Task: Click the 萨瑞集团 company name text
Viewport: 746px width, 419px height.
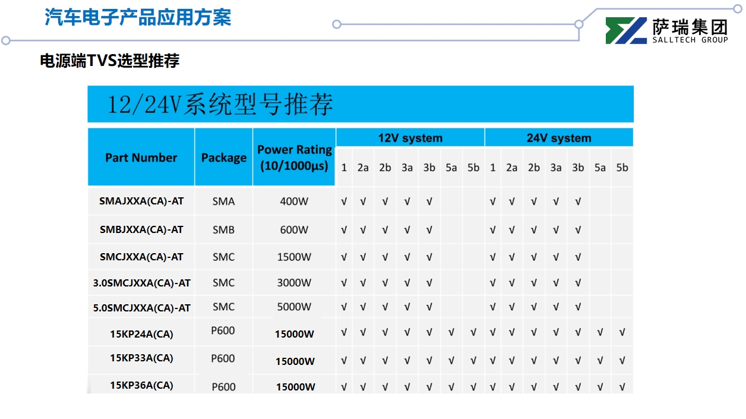Action: click(x=690, y=27)
